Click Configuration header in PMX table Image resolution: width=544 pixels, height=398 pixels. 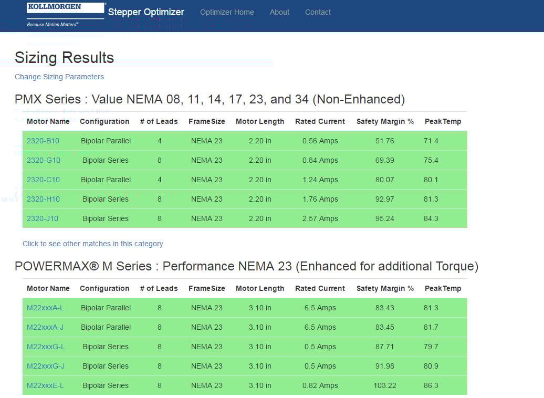click(x=104, y=121)
